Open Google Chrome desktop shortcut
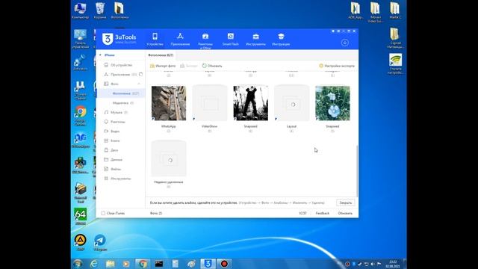Viewport: 478px width, 269px height. [80, 116]
